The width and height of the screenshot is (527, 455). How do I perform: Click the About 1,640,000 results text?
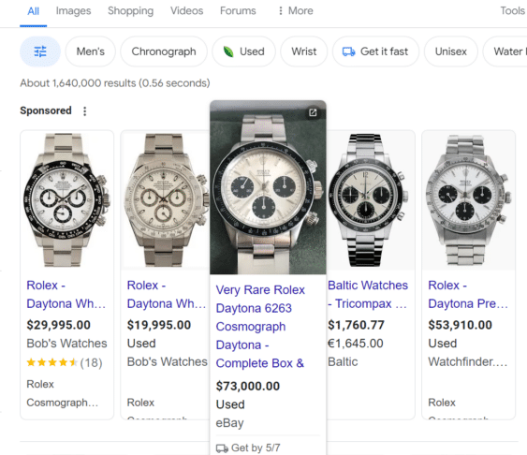point(115,83)
